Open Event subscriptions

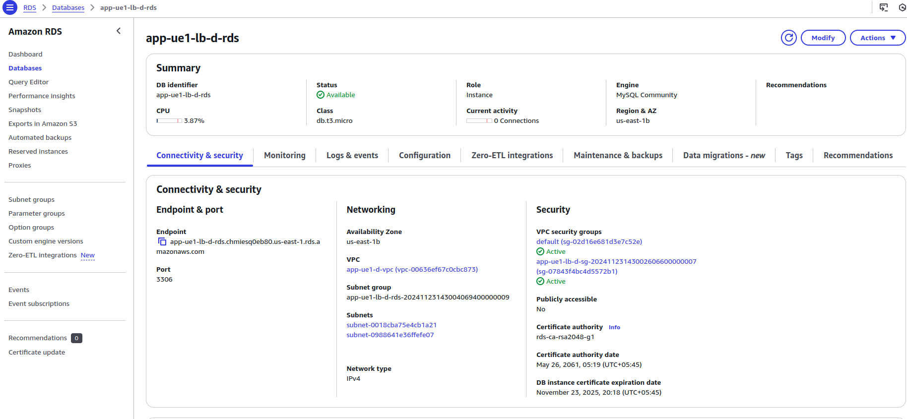pos(39,303)
